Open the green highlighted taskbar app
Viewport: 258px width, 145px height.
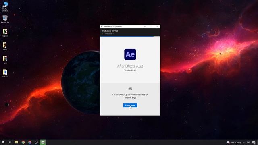click(x=43, y=142)
